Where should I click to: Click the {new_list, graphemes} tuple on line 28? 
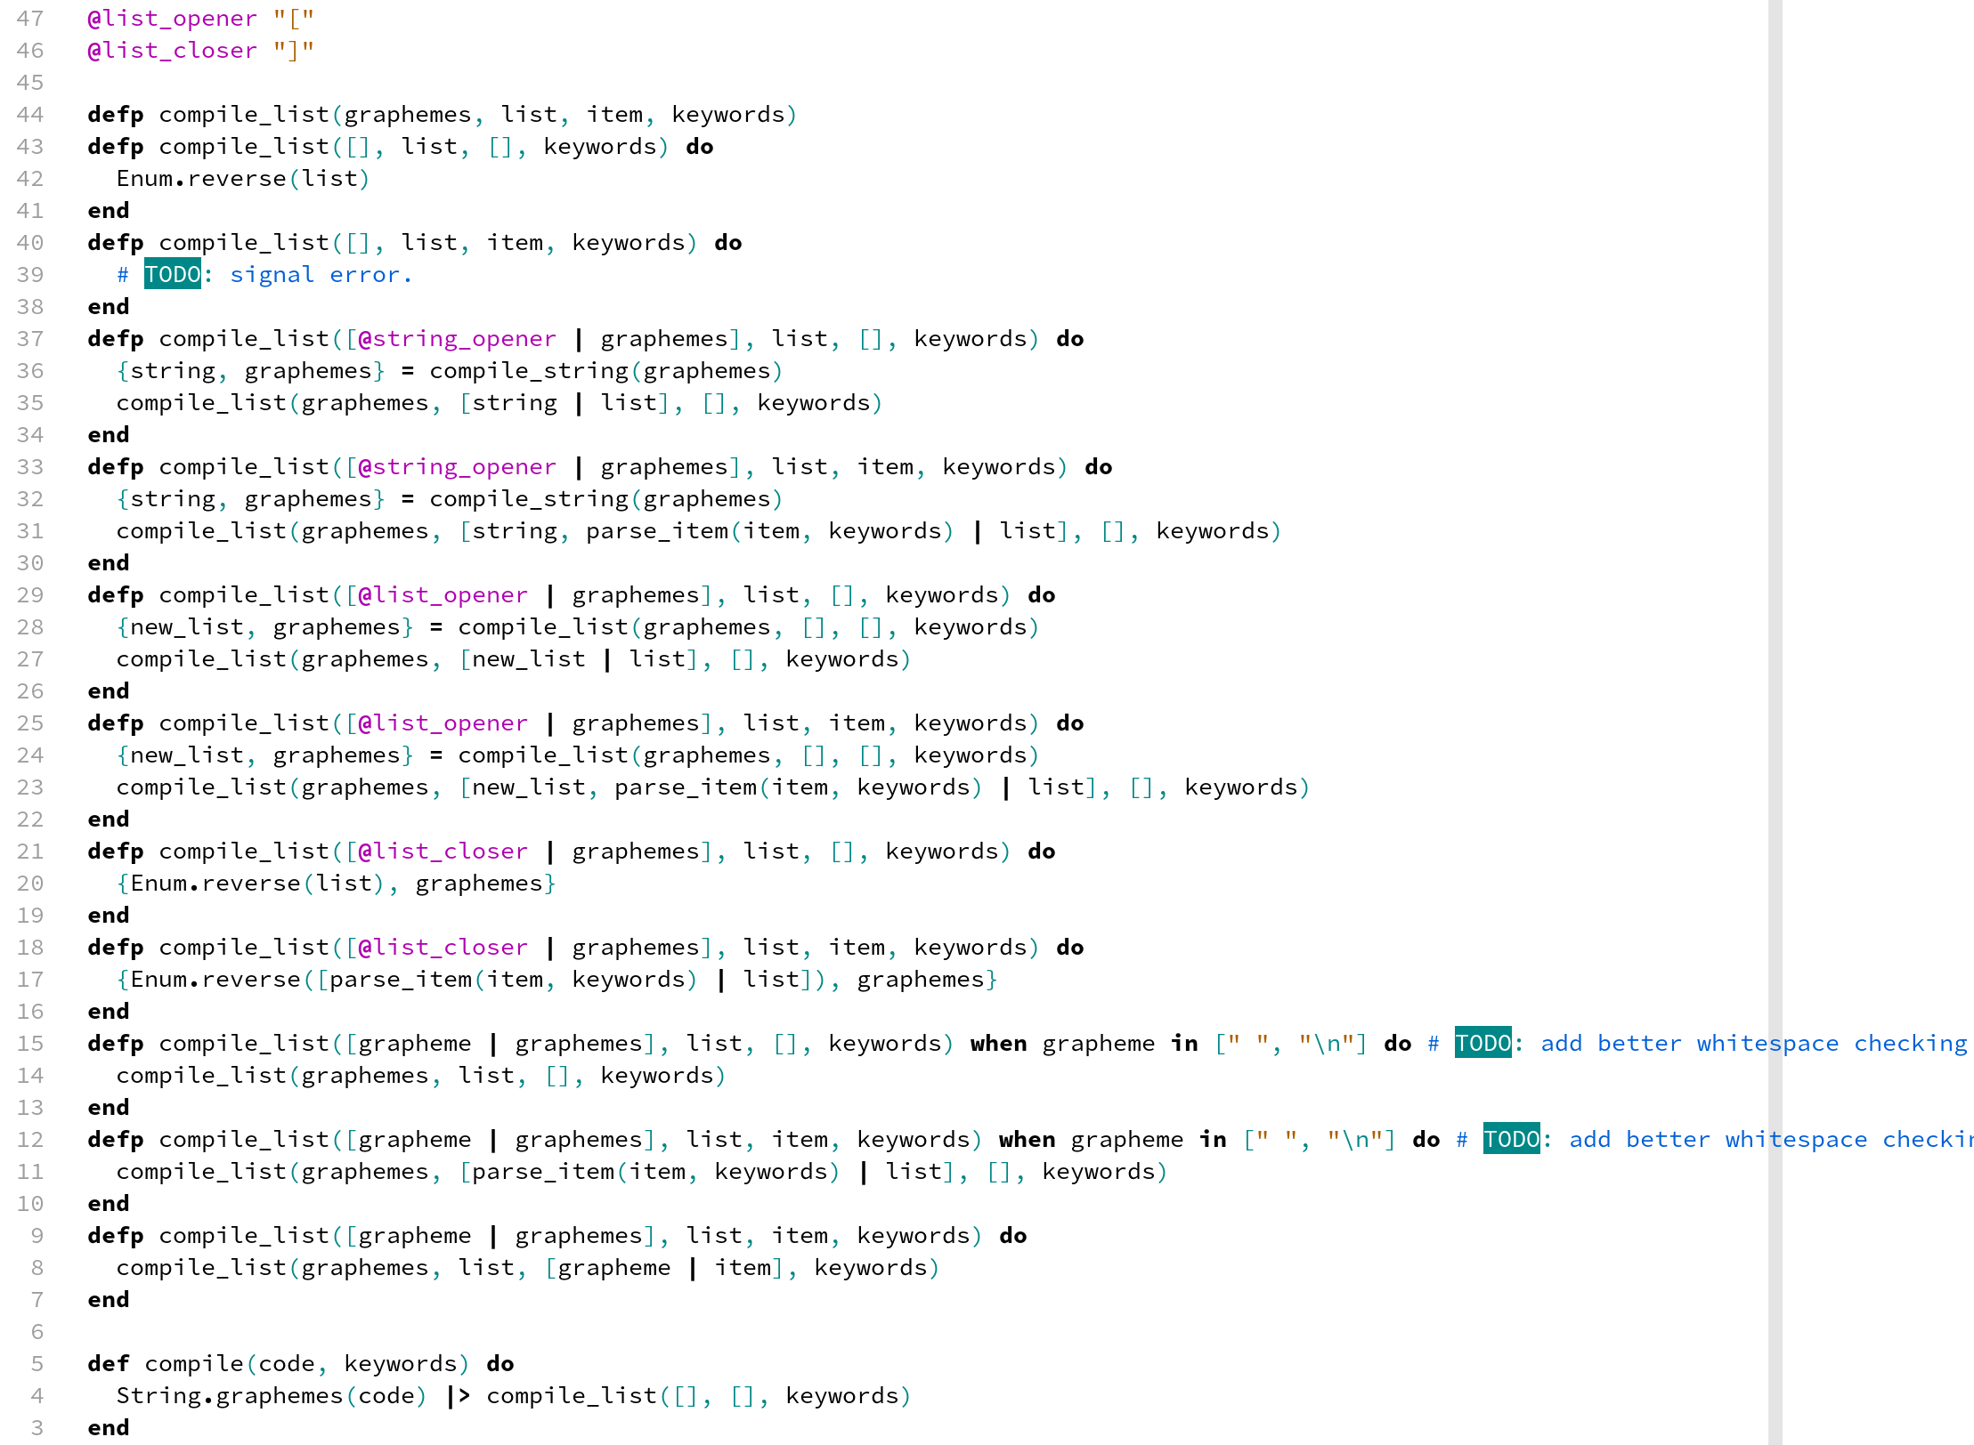(x=264, y=627)
